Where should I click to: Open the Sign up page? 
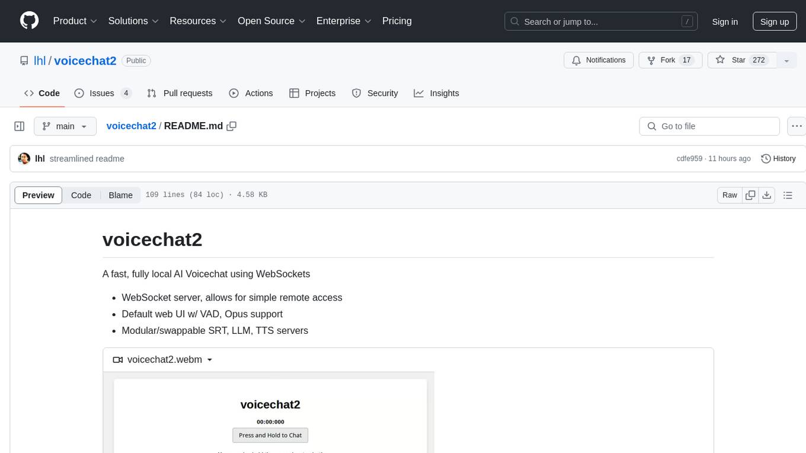775,21
